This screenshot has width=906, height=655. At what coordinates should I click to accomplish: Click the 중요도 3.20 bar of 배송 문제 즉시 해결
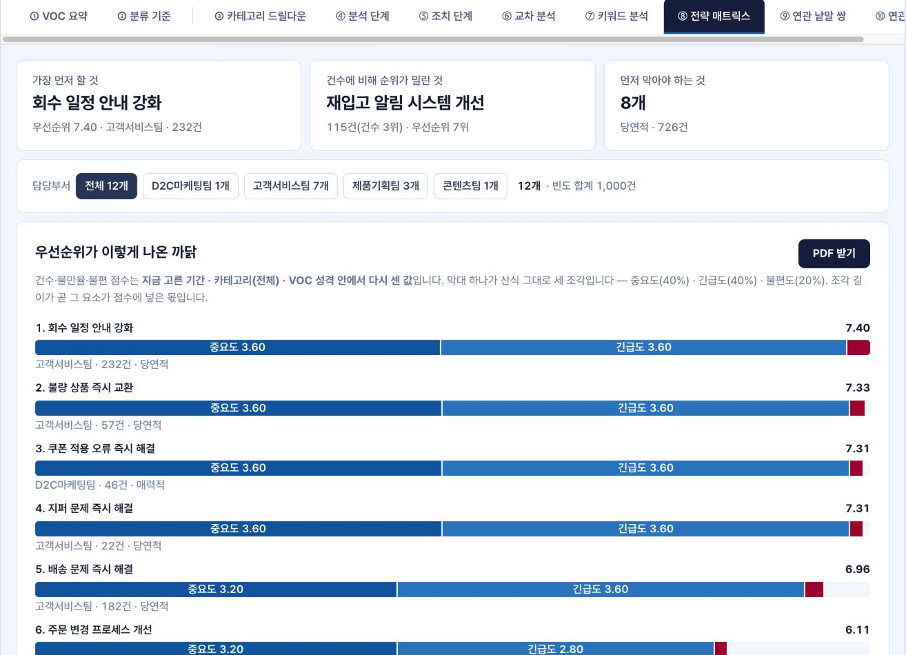click(216, 589)
